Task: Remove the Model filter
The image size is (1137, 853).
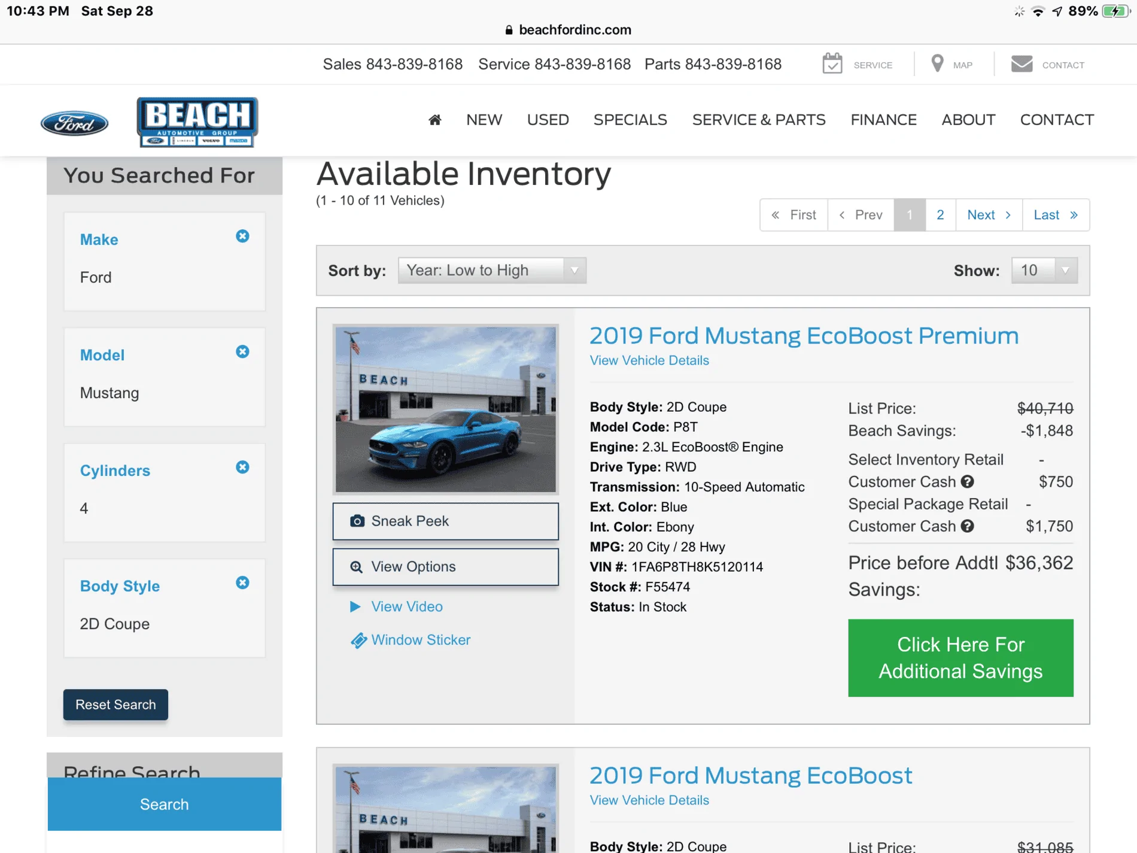Action: tap(242, 352)
